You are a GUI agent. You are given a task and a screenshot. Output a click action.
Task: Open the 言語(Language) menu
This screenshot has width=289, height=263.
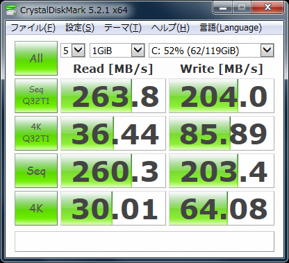pos(231,28)
